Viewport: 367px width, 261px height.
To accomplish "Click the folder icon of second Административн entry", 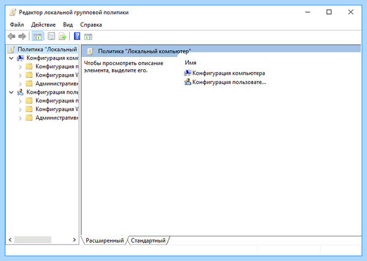I will 29,118.
